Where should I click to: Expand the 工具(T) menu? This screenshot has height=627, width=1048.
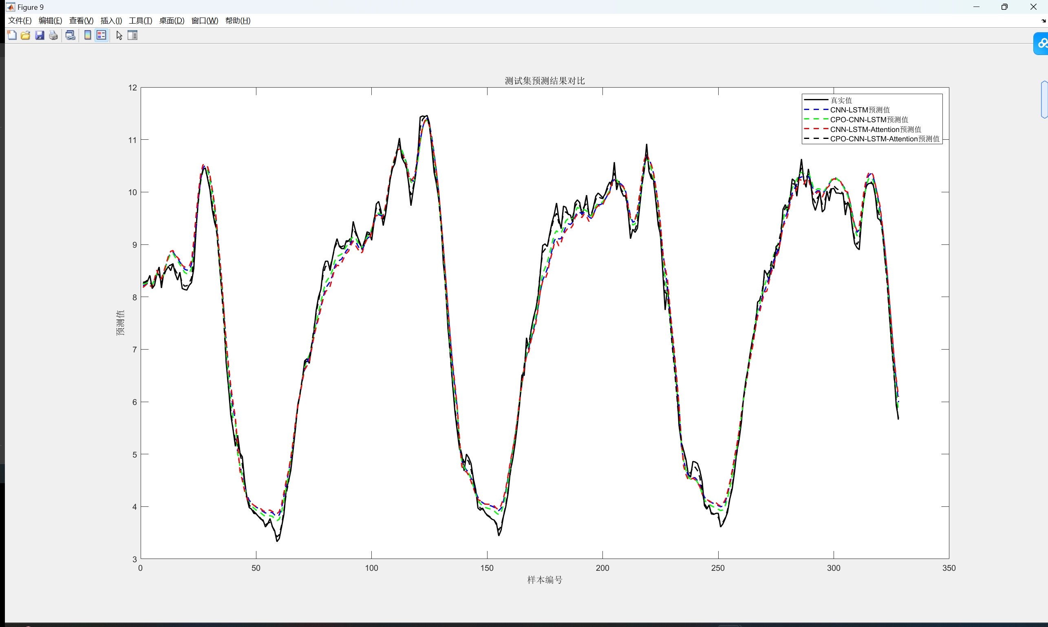click(140, 21)
